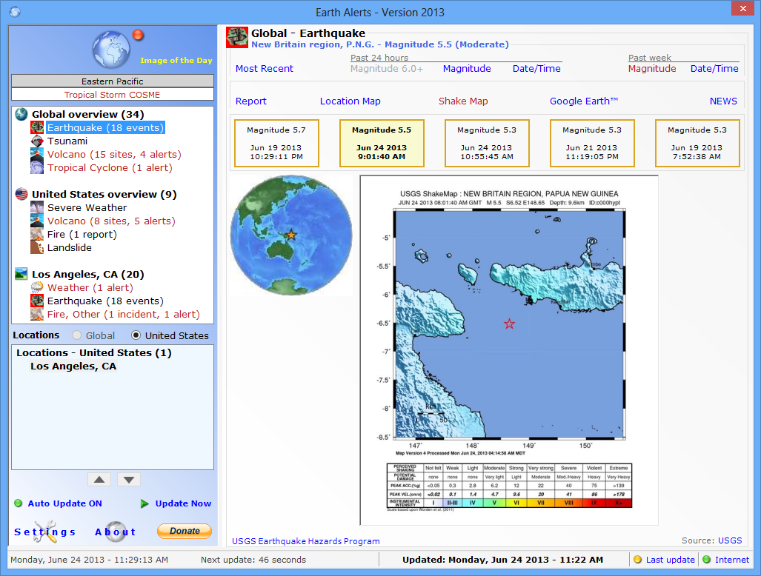Click the Global Volcano icon (15 sites)
Viewport: 761px width, 576px height.
click(37, 154)
